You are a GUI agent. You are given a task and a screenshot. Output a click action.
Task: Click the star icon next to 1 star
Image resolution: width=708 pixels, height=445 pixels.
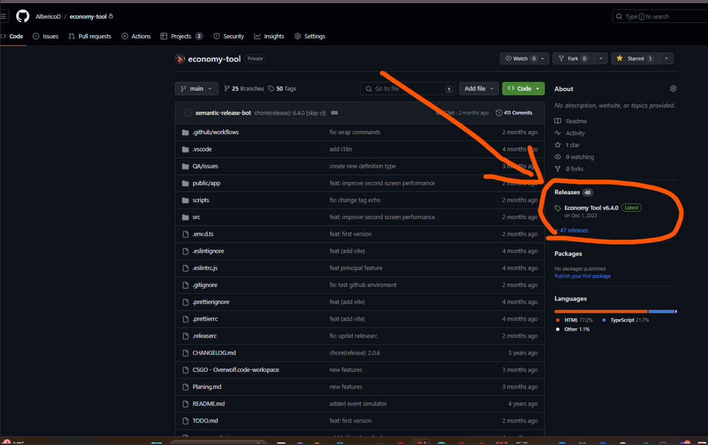point(558,145)
